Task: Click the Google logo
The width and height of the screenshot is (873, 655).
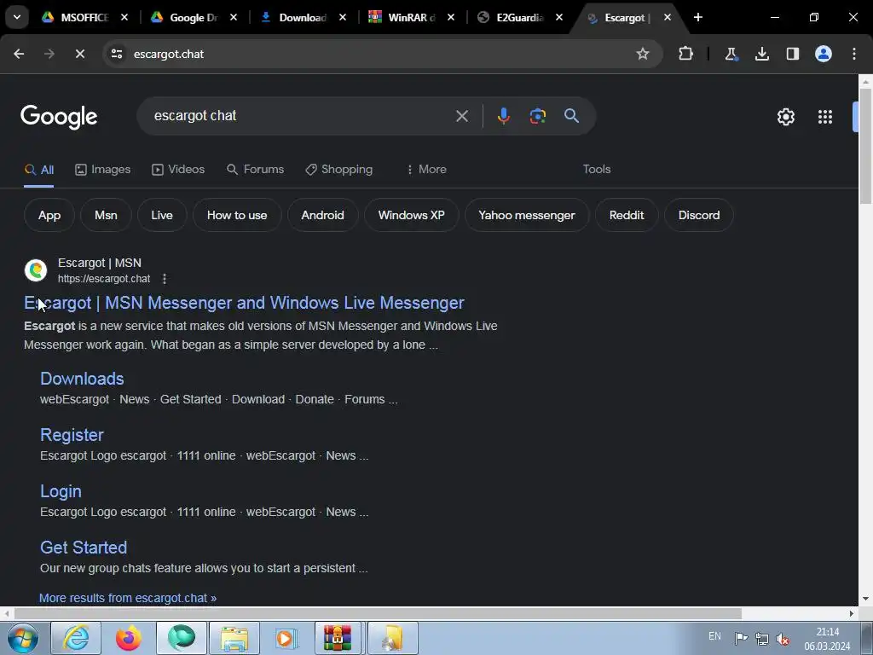Action: tap(59, 117)
